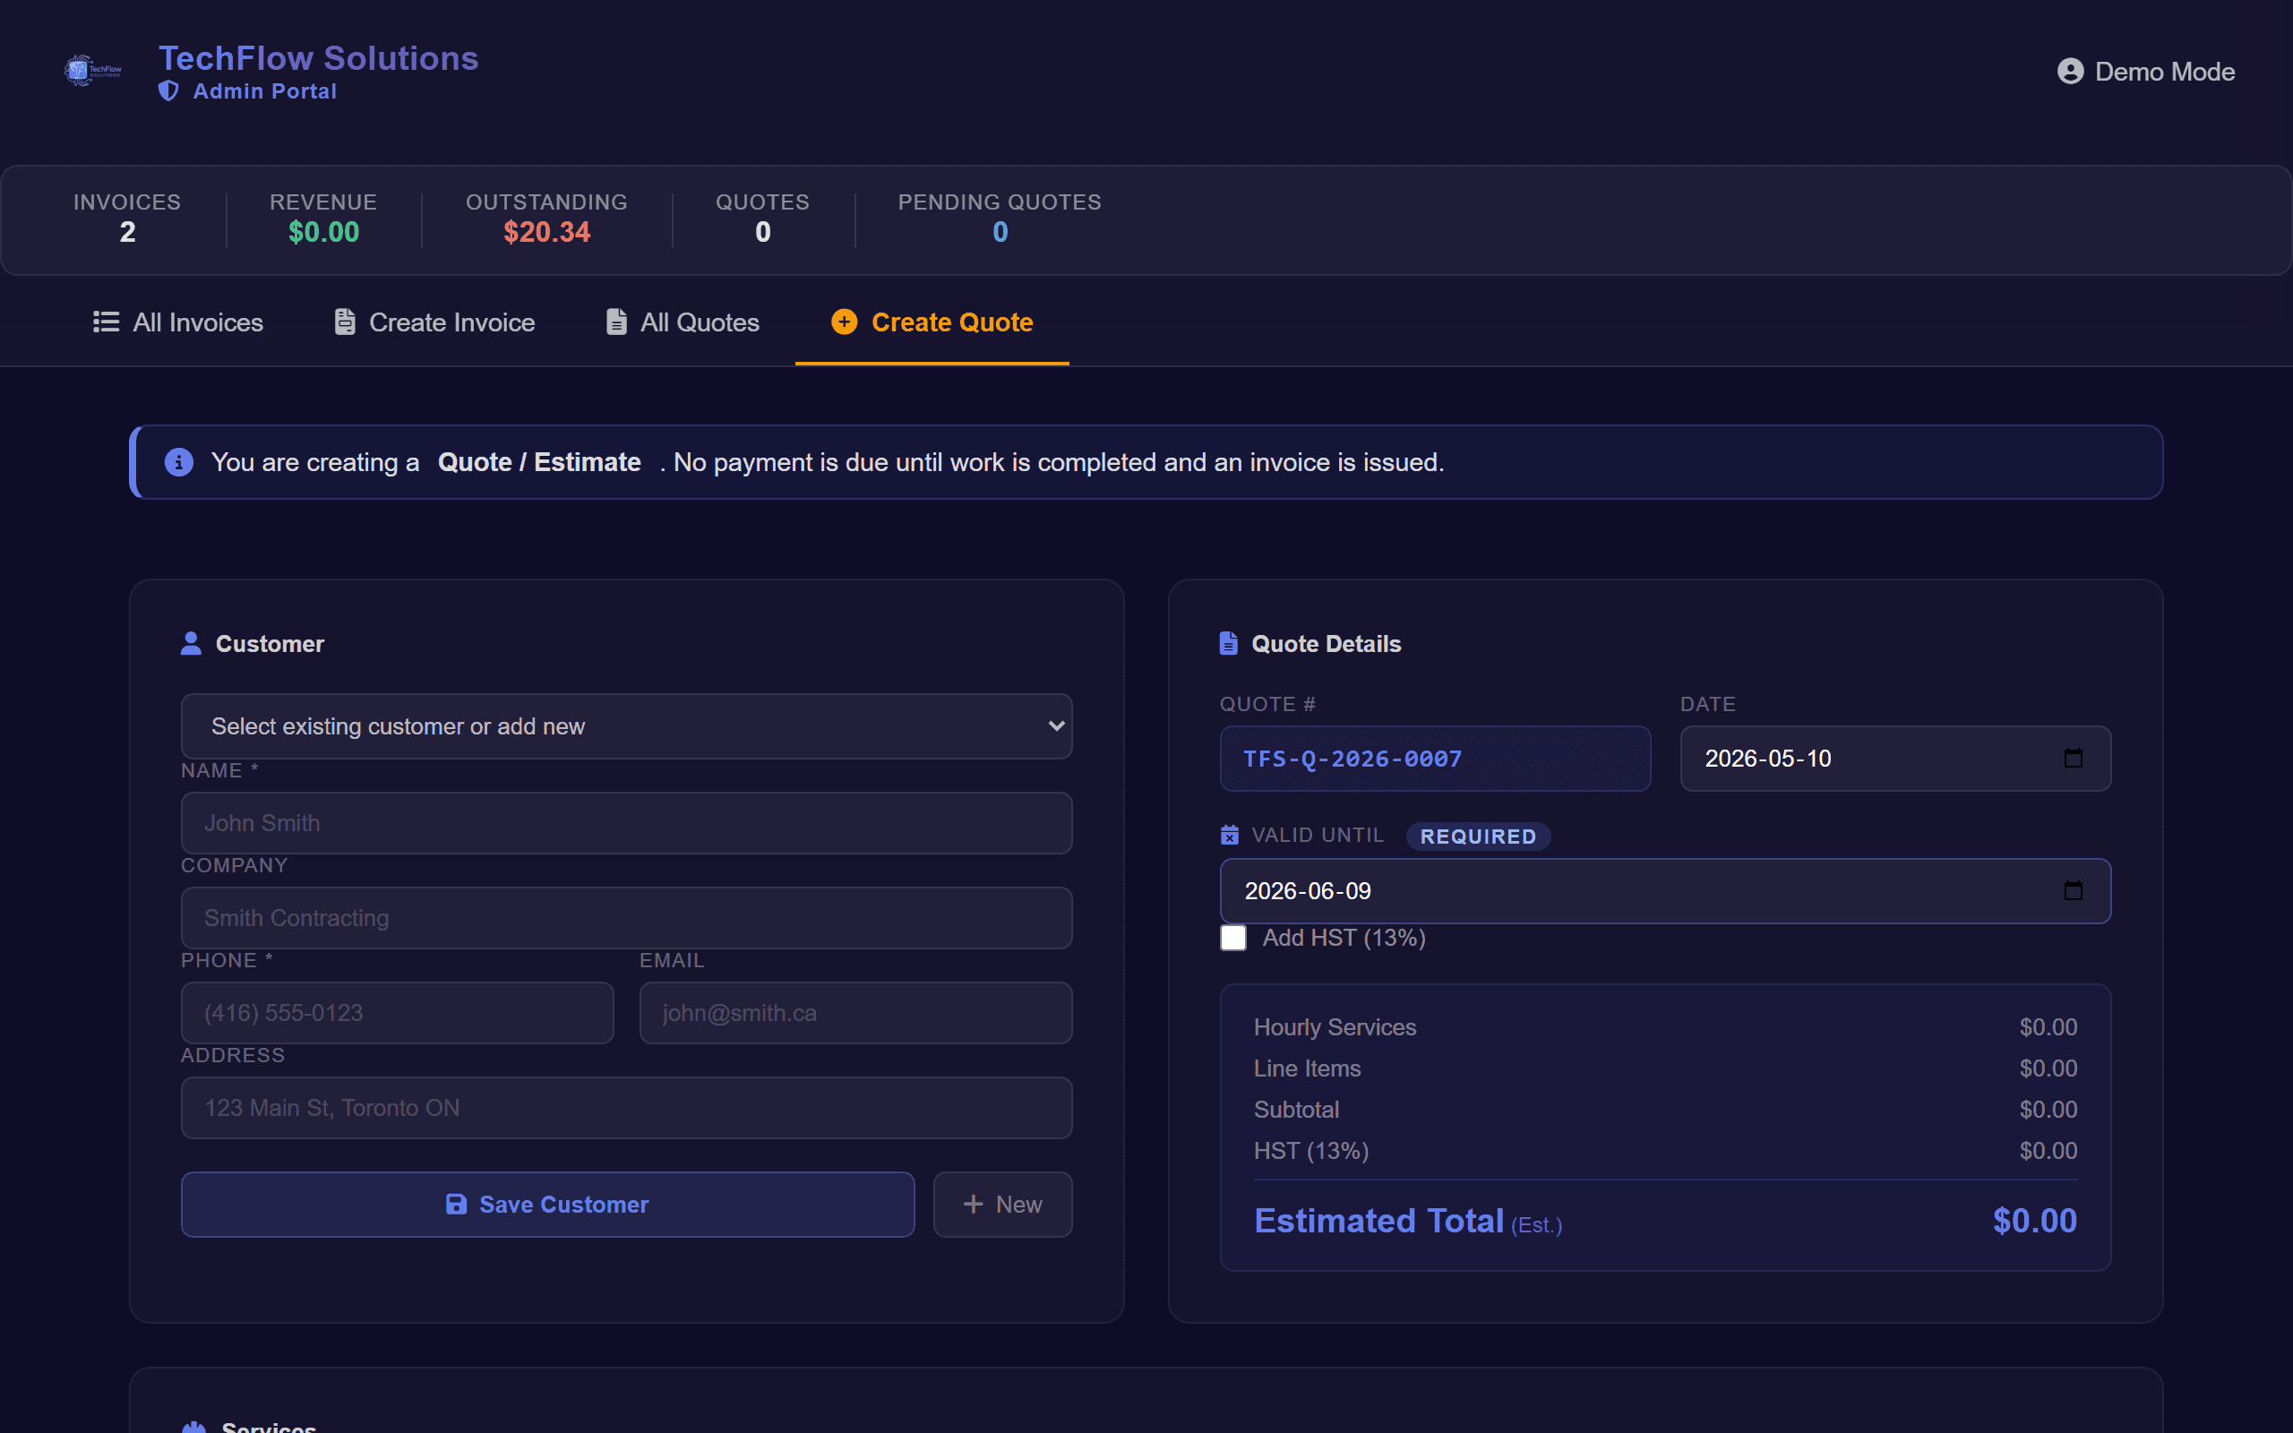The image size is (2293, 1433).
Task: Click the Date field showing 2026-05-10
Action: pyautogui.click(x=1895, y=759)
